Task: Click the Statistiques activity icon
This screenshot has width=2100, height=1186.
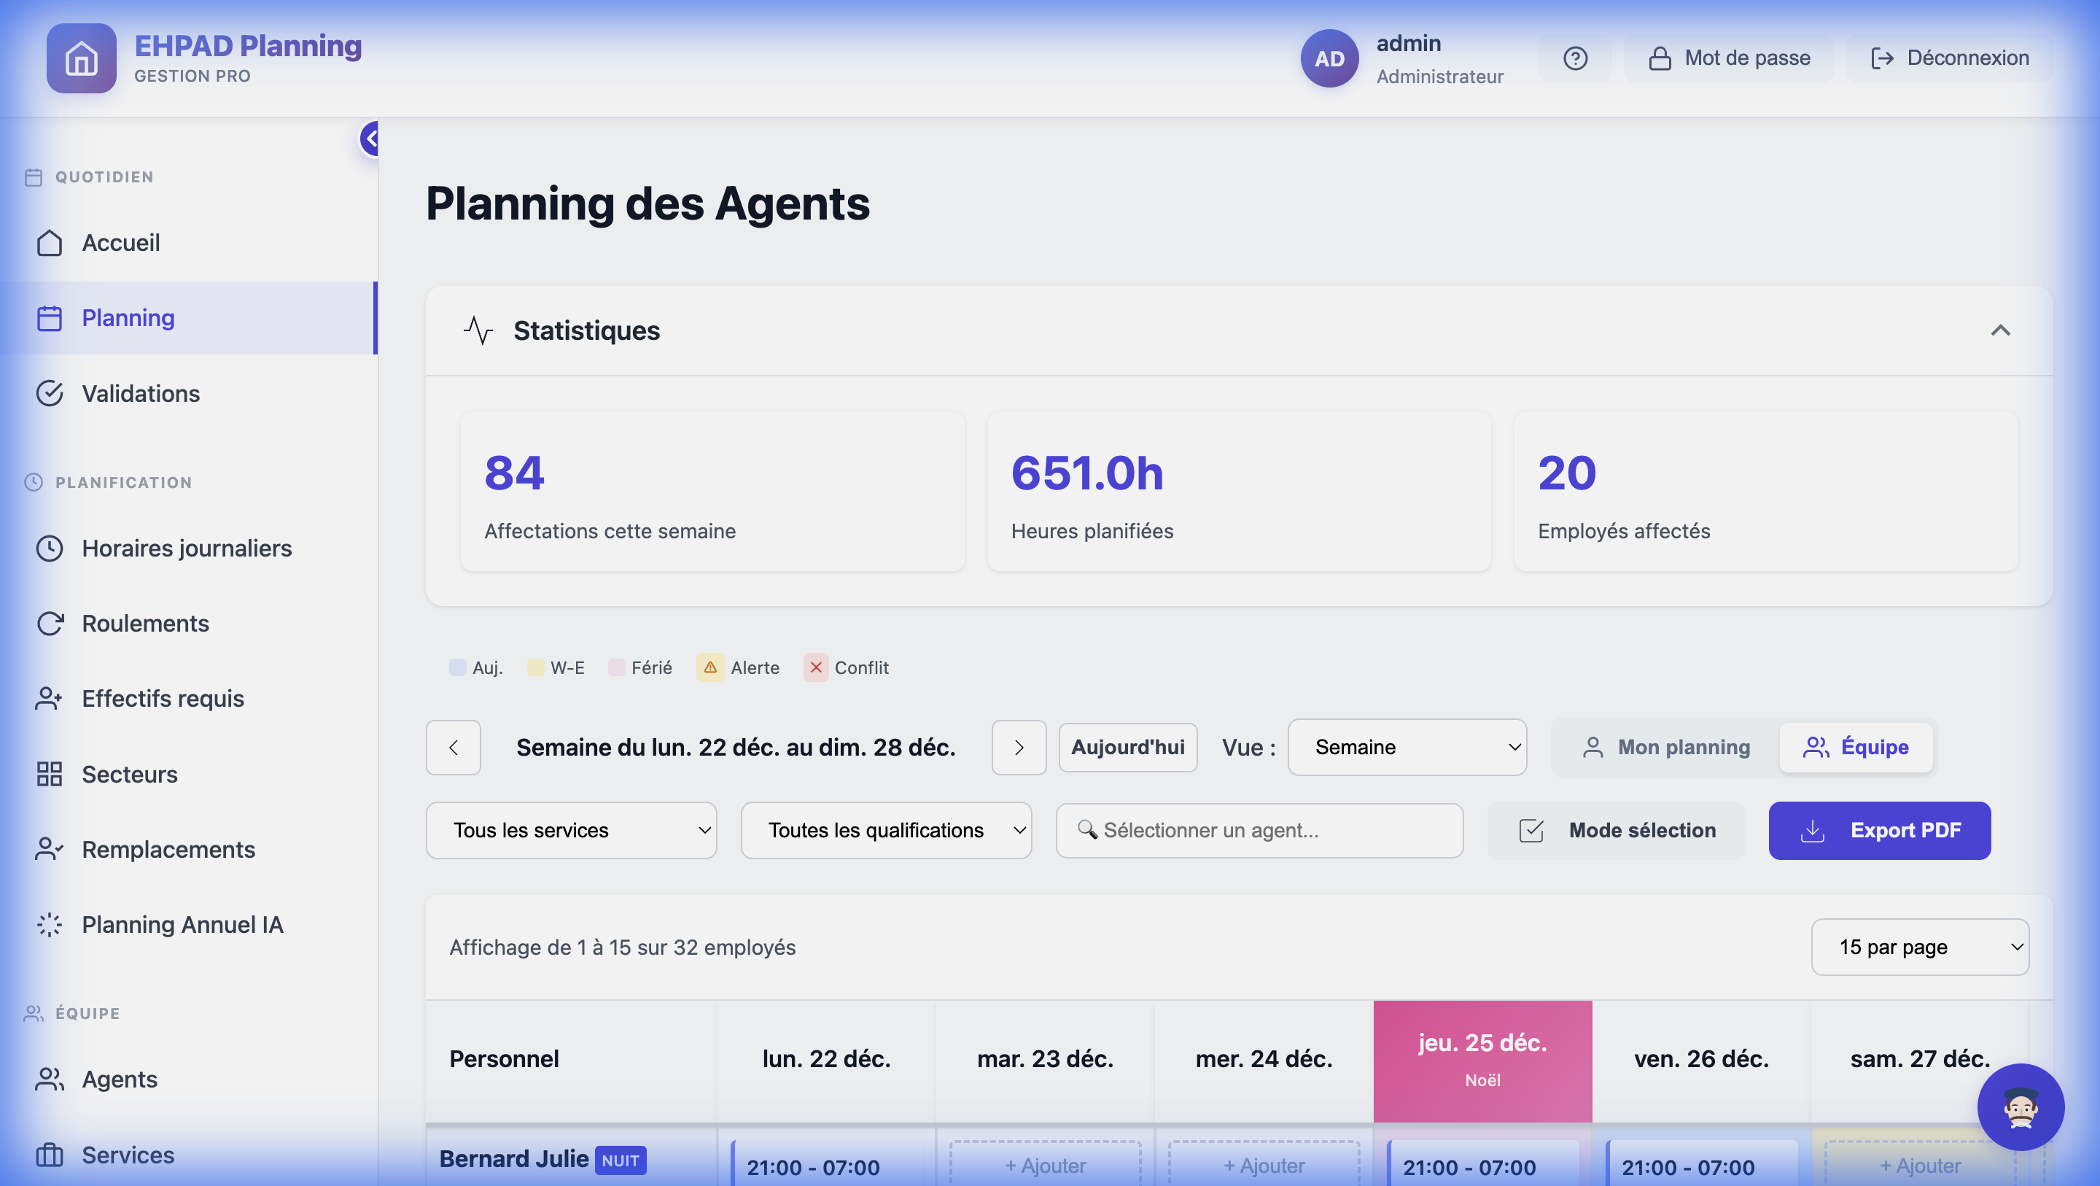Action: coord(478,330)
